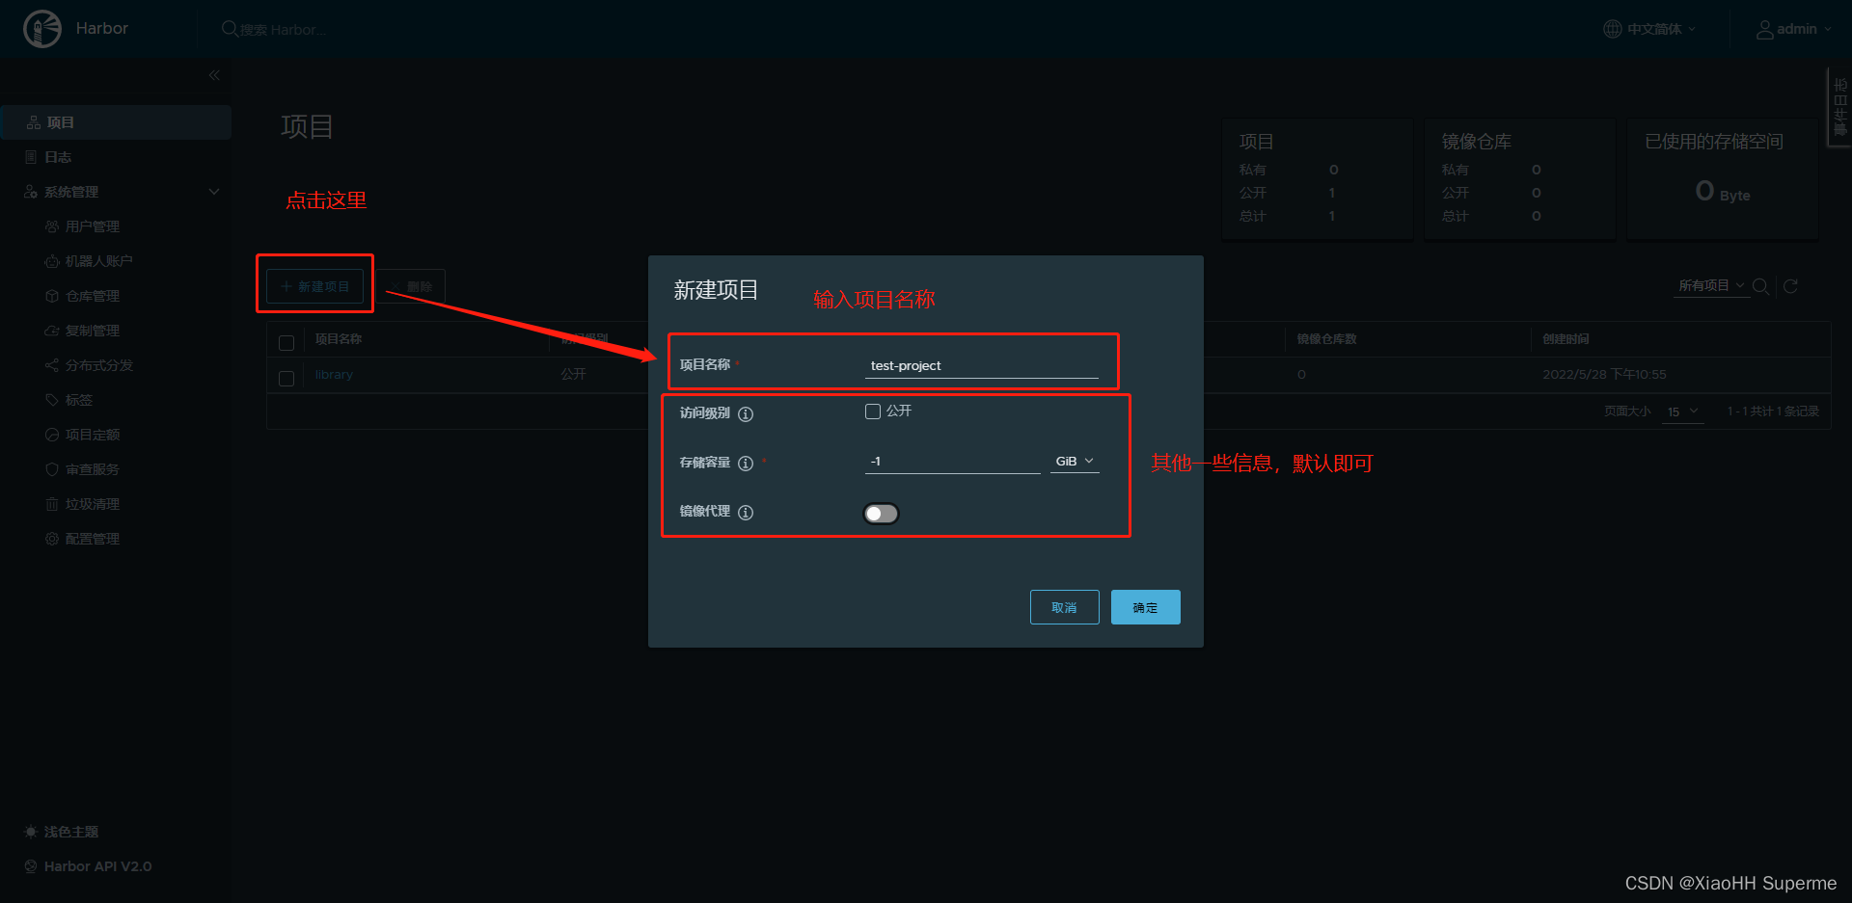Click the 标签 labels tag icon
The width and height of the screenshot is (1852, 903).
tap(52, 400)
